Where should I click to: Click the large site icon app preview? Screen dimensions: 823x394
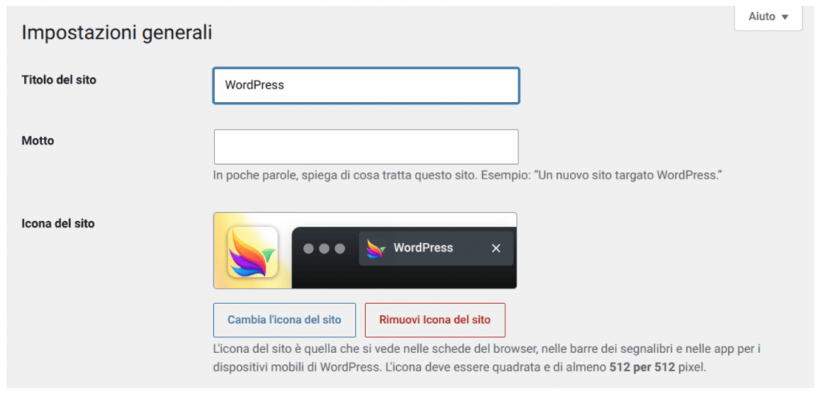(x=252, y=252)
